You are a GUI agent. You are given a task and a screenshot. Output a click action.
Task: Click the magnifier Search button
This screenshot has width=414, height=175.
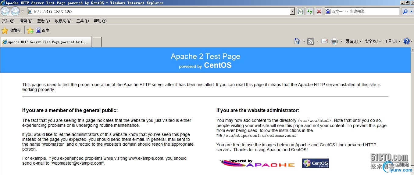(405, 11)
